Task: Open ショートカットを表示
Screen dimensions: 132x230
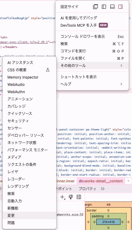Action: pos(92,77)
